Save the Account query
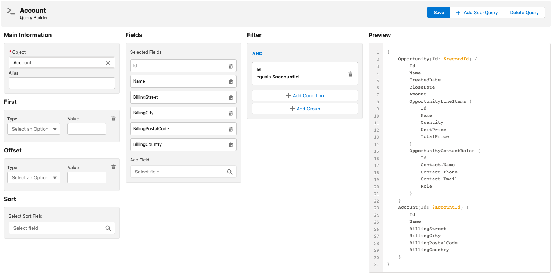553x274 pixels. (438, 12)
